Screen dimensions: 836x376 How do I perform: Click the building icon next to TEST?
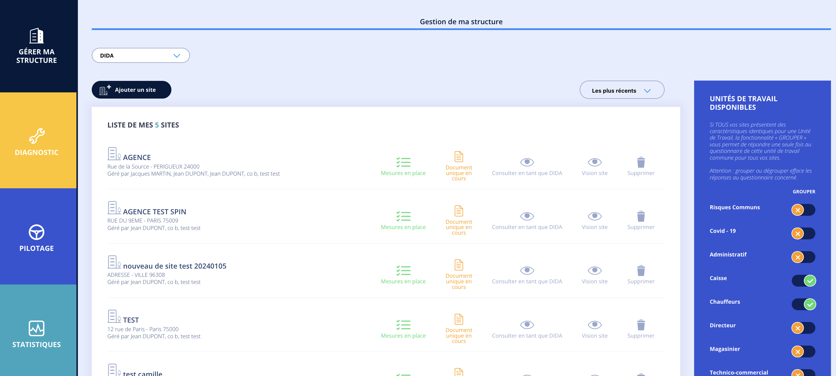114,316
